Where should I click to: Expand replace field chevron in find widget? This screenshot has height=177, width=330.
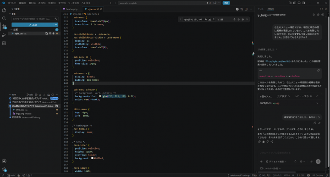point(181,19)
